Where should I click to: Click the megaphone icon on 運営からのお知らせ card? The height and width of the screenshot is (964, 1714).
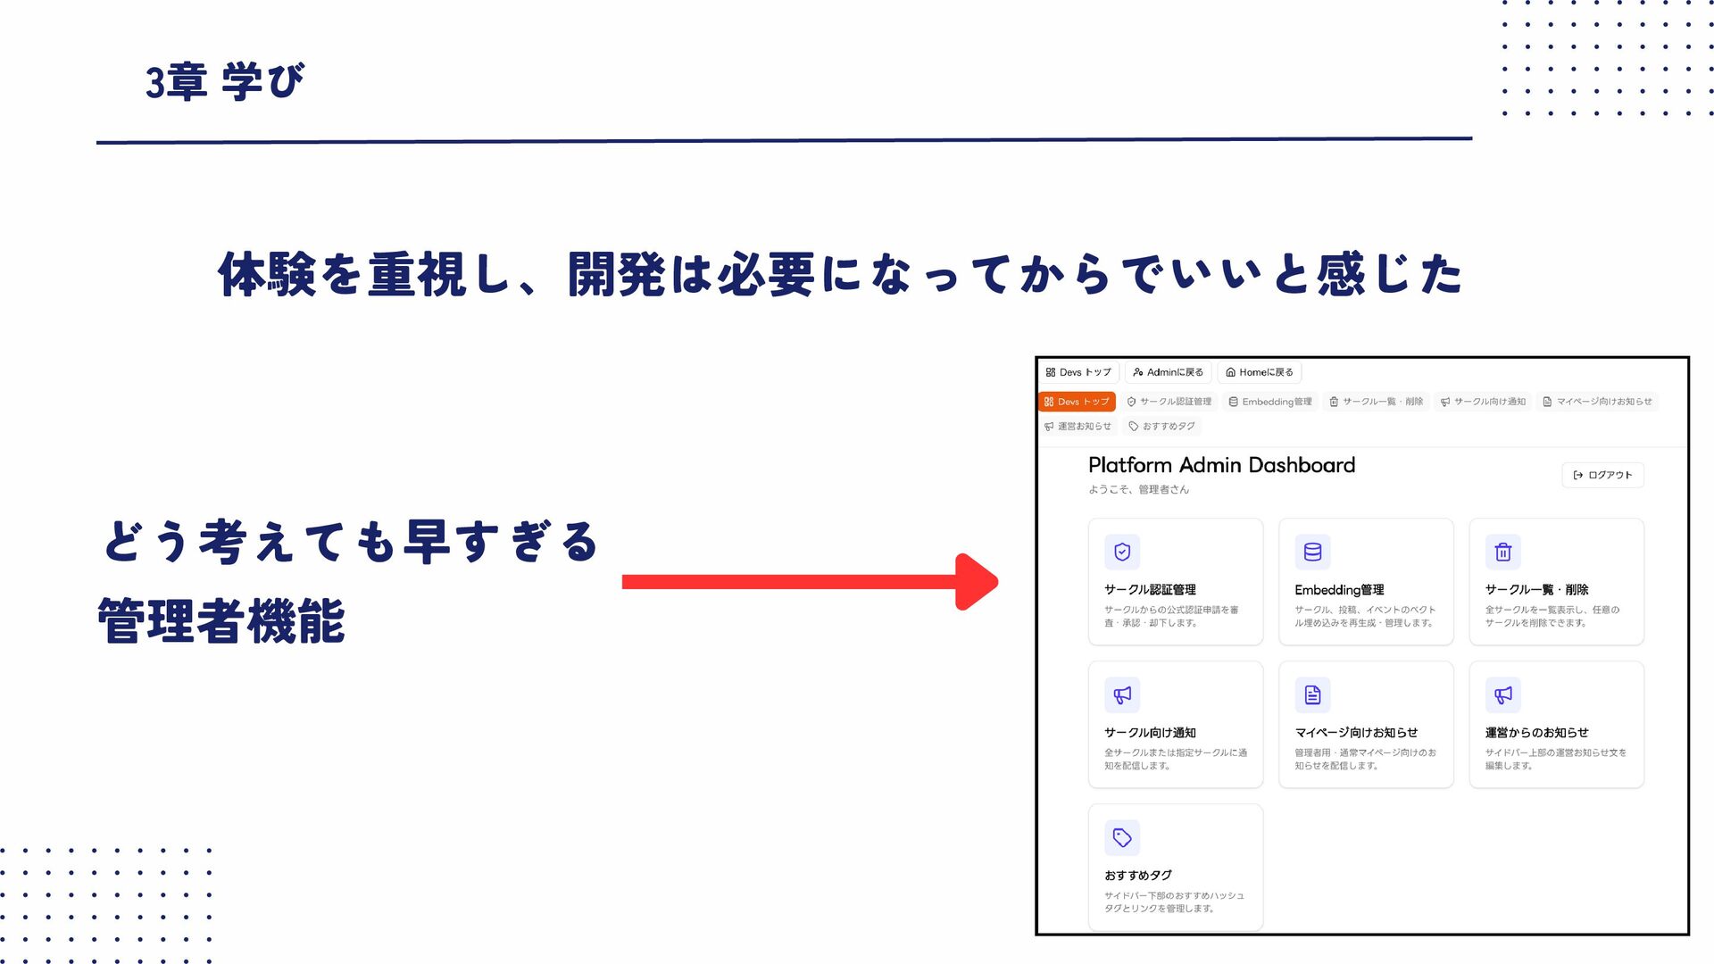[1502, 694]
